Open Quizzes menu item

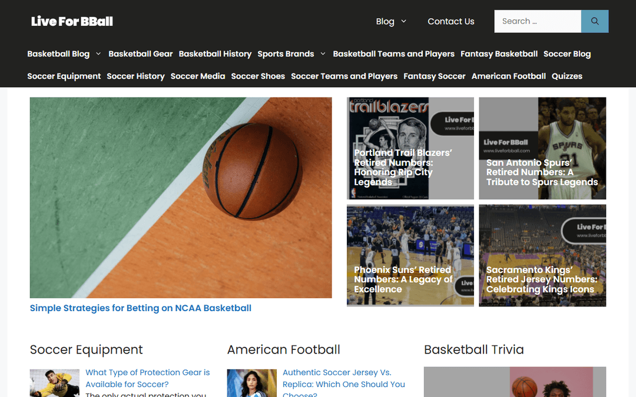[567, 76]
